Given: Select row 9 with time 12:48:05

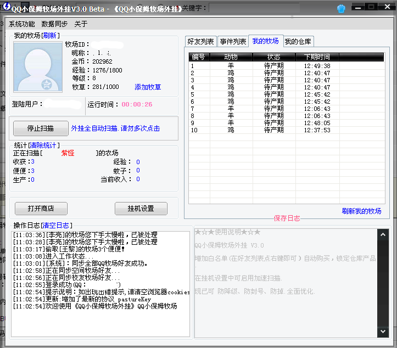Looking at the screenshot, I should point(287,123).
